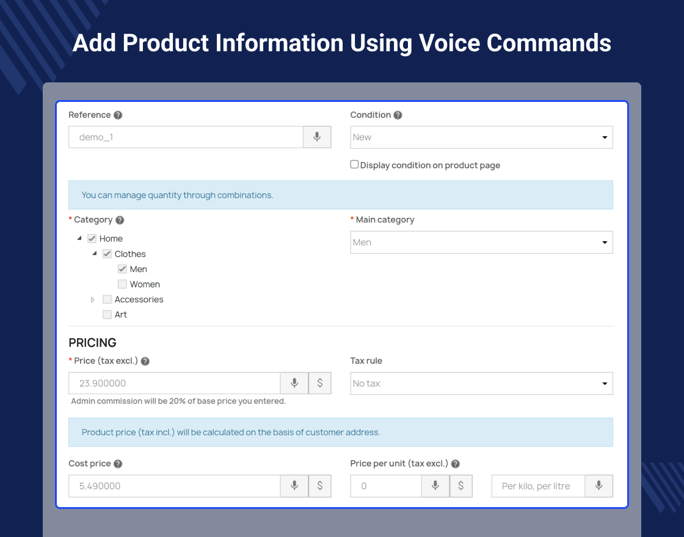This screenshot has height=537, width=684.
Task: Click the 'Product price (tax incl.)' info notice
Action: tap(341, 432)
